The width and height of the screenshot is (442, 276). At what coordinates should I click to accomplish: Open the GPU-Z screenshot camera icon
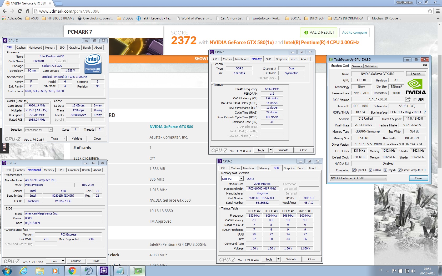425,65
